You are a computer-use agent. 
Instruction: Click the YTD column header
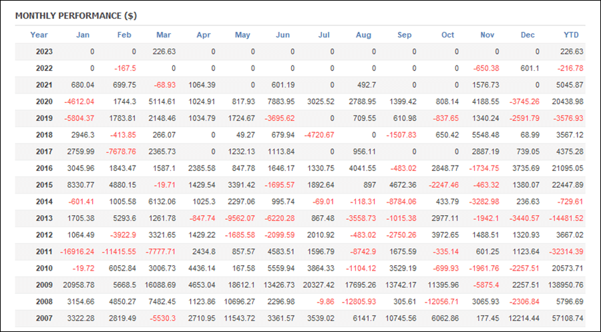571,35
